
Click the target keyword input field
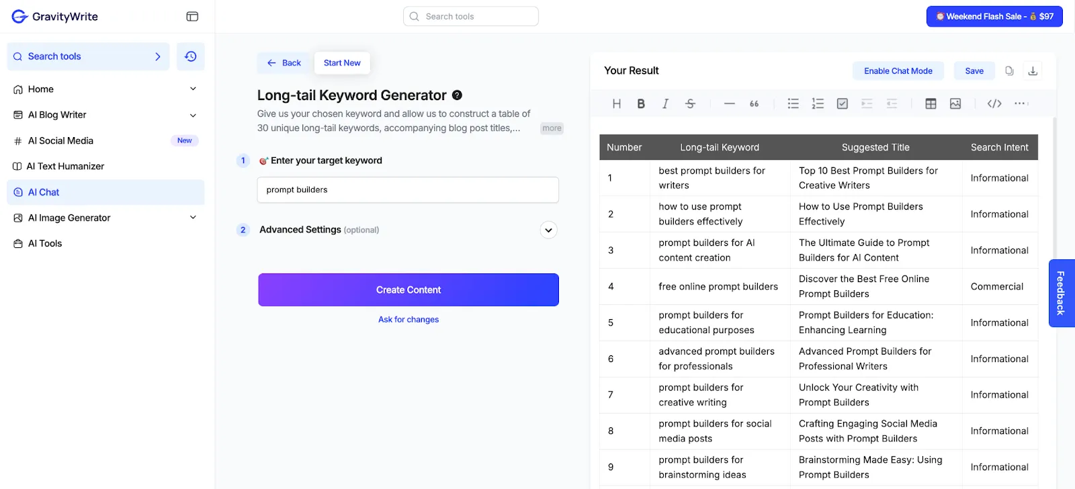pos(408,190)
